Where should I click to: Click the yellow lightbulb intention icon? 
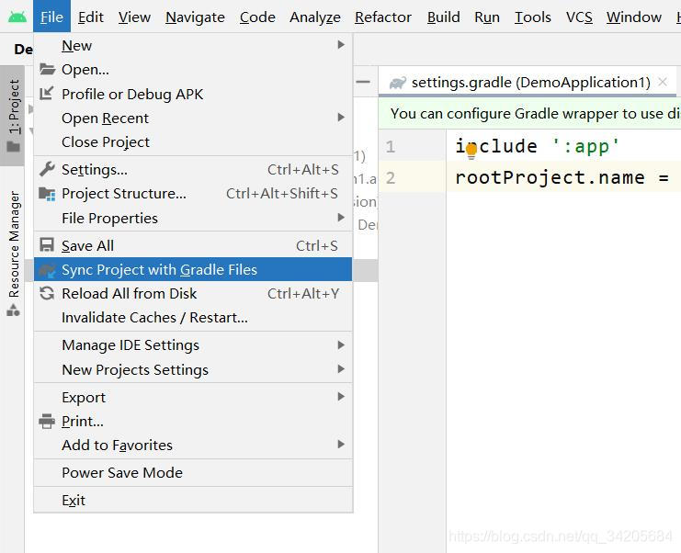[471, 151]
